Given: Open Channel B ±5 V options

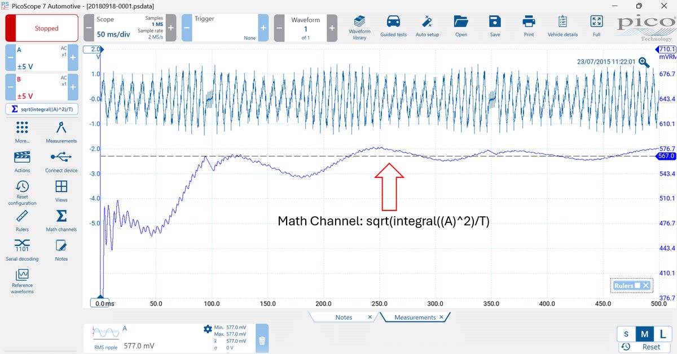Looking at the screenshot, I should 42,87.
